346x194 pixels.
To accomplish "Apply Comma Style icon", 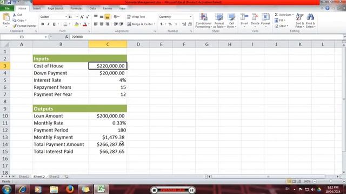I will [176, 24].
